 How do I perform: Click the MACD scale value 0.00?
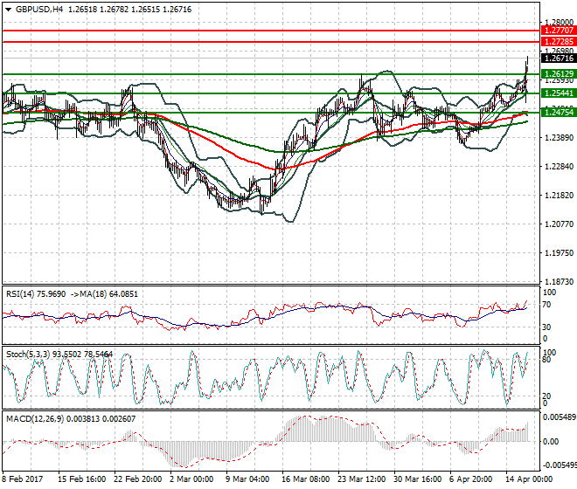click(x=551, y=441)
